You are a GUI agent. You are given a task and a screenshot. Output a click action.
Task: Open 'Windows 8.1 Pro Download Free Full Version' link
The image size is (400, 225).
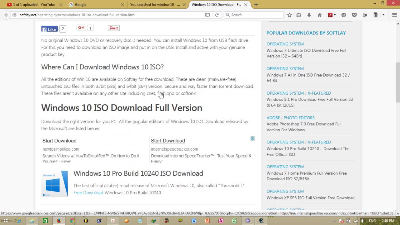[x=310, y=102]
